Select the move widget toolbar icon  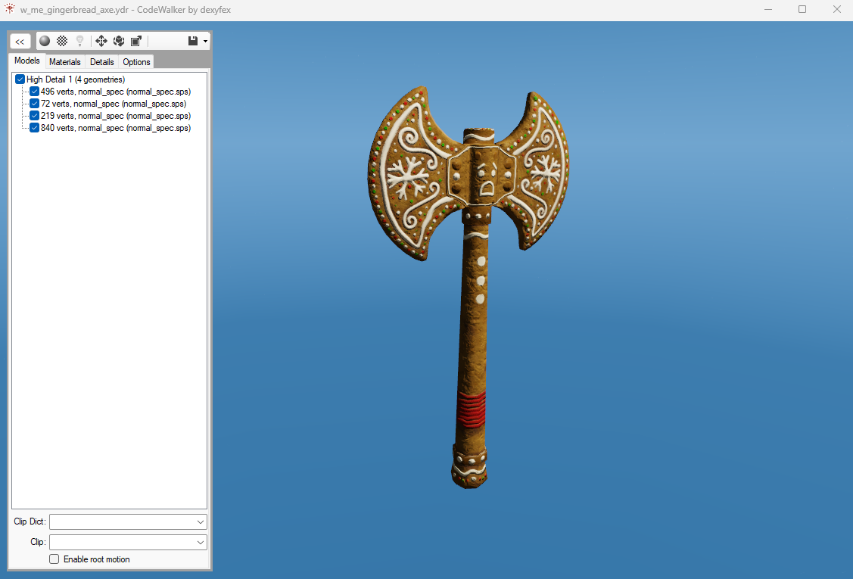click(x=101, y=41)
